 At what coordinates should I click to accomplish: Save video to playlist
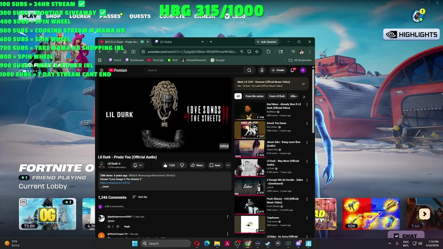point(215,165)
